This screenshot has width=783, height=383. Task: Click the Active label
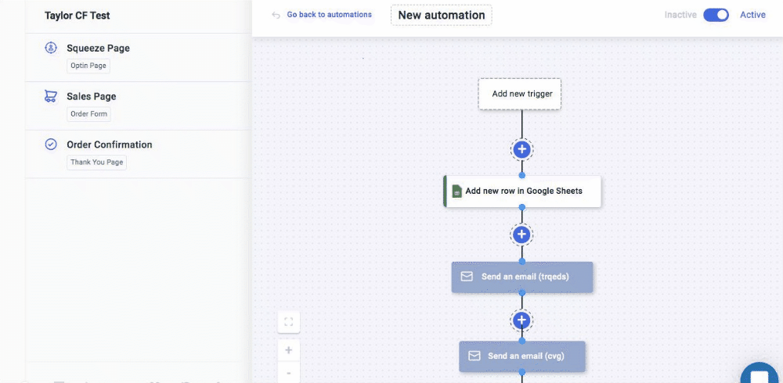pos(752,15)
